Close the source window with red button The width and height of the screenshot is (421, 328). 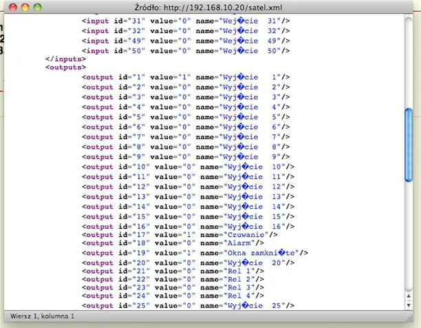(x=12, y=6)
